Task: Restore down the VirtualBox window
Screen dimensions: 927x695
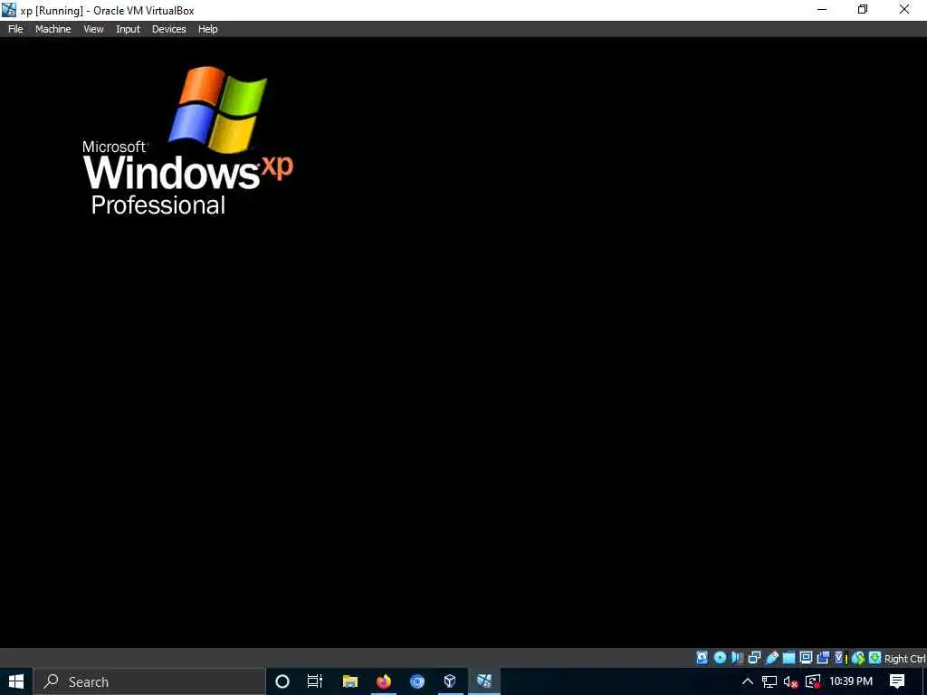Action: [863, 10]
